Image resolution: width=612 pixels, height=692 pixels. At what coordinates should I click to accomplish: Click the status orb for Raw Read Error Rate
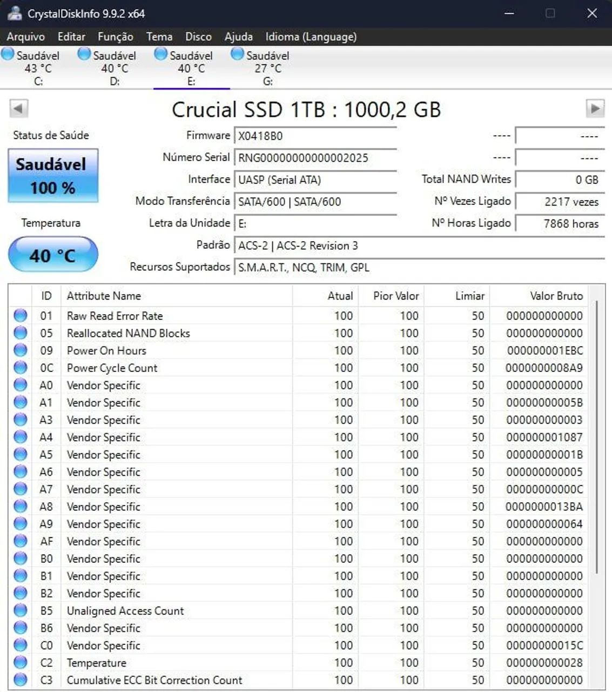tap(21, 315)
